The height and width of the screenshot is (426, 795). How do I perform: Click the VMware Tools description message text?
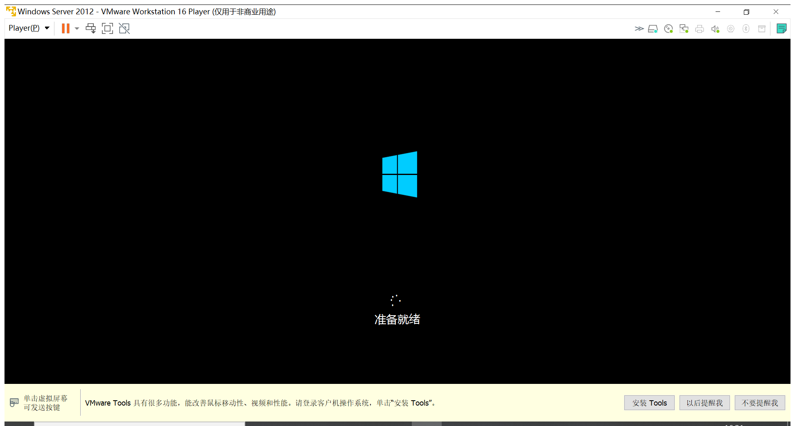click(260, 403)
